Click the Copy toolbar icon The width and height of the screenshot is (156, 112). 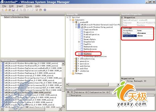[21, 10]
